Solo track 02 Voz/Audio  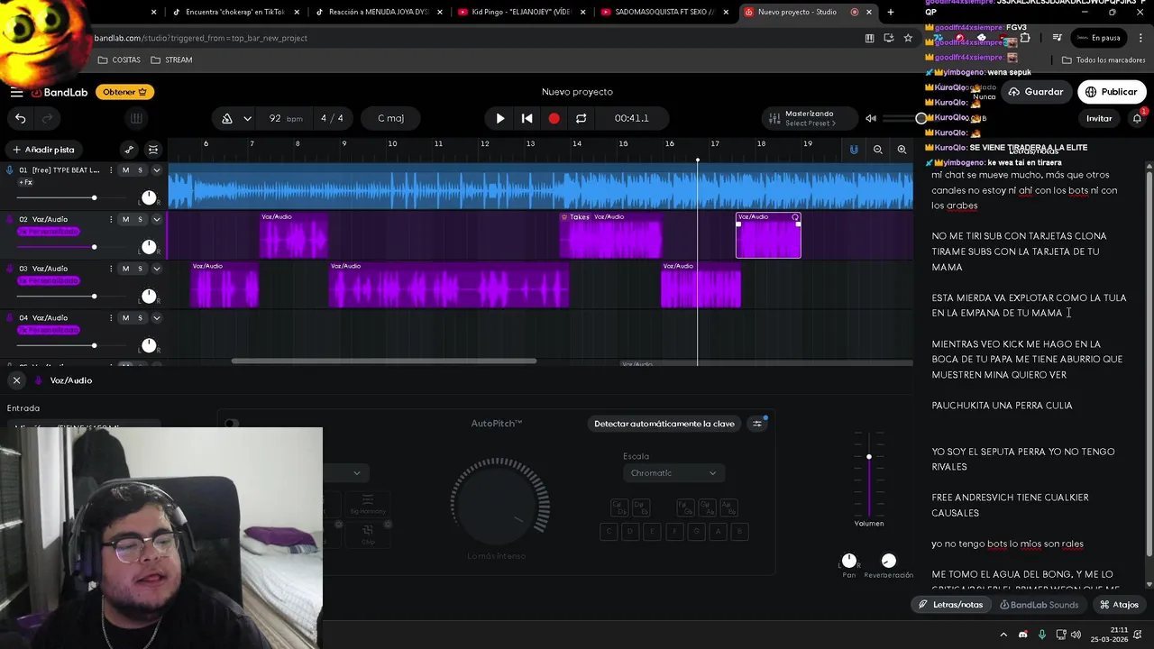[x=140, y=219]
